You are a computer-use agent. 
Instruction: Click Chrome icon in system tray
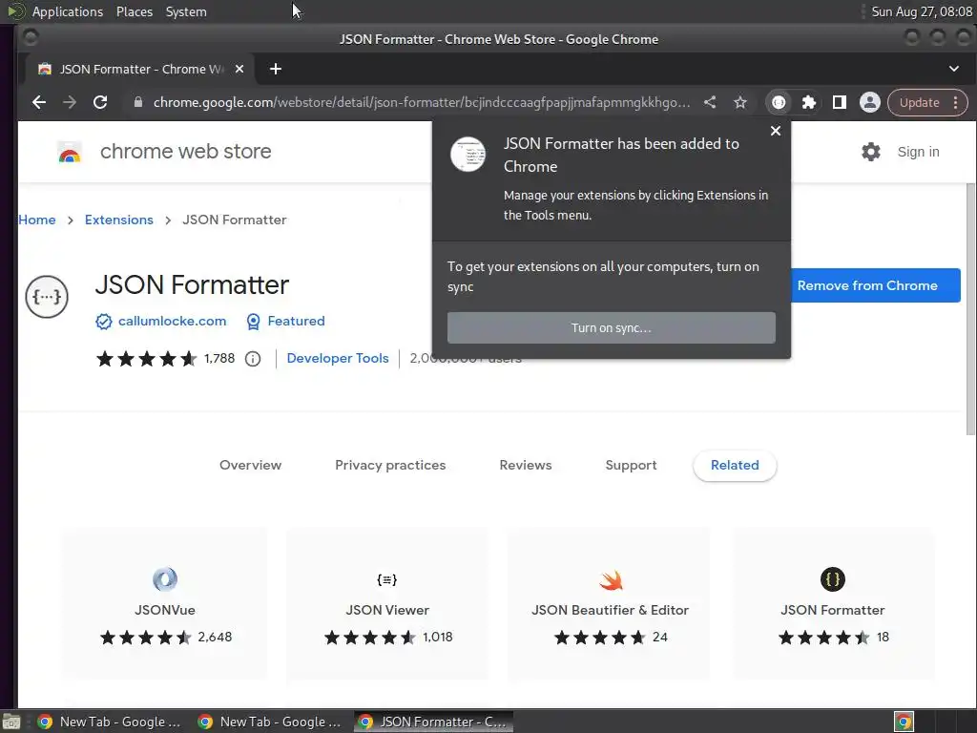pyautogui.click(x=904, y=722)
